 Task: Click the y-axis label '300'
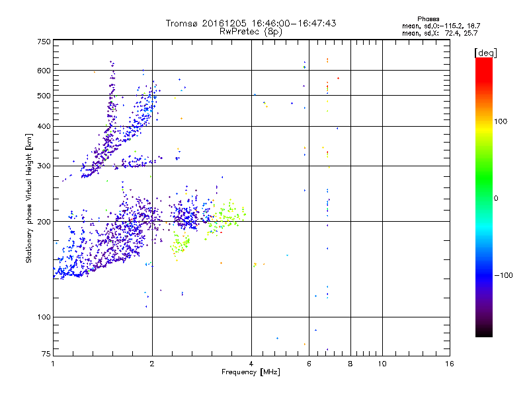(44, 166)
